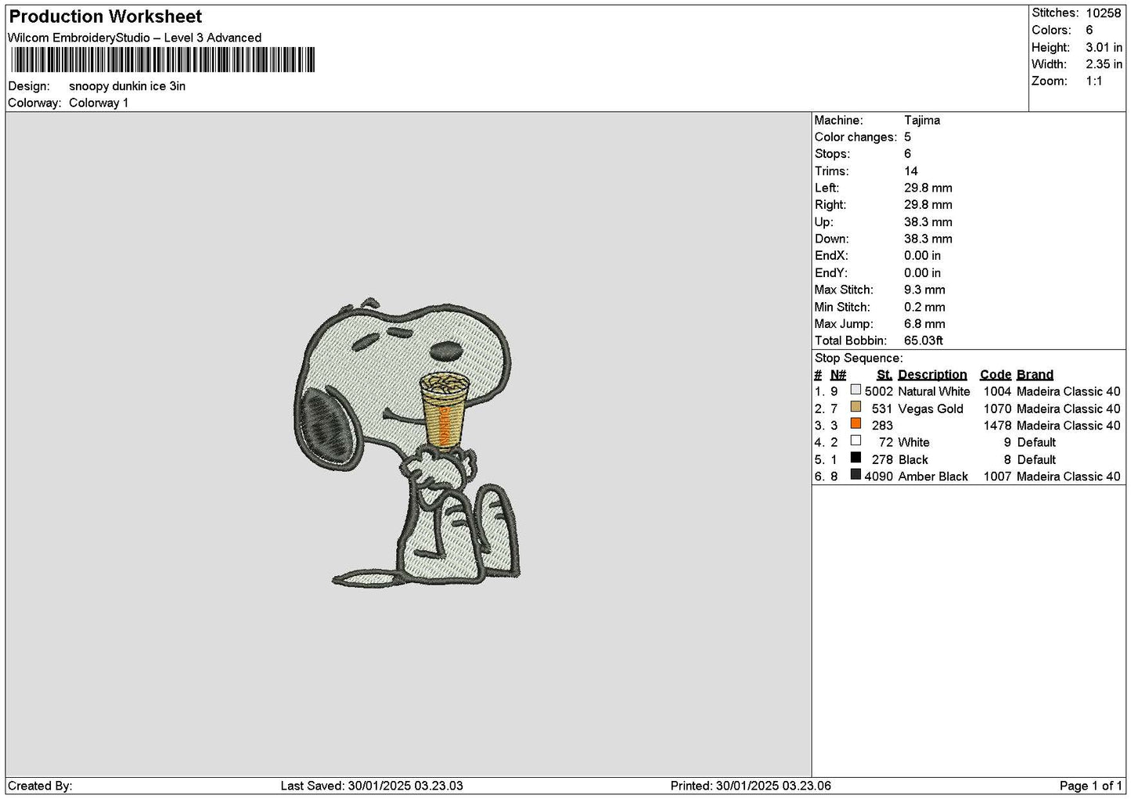Click the Zoom value '1:1'
Viewport: 1131px width, 799px height.
1093,81
